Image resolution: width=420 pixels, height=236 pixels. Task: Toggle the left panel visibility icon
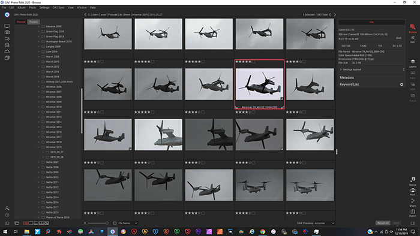tap(7, 223)
